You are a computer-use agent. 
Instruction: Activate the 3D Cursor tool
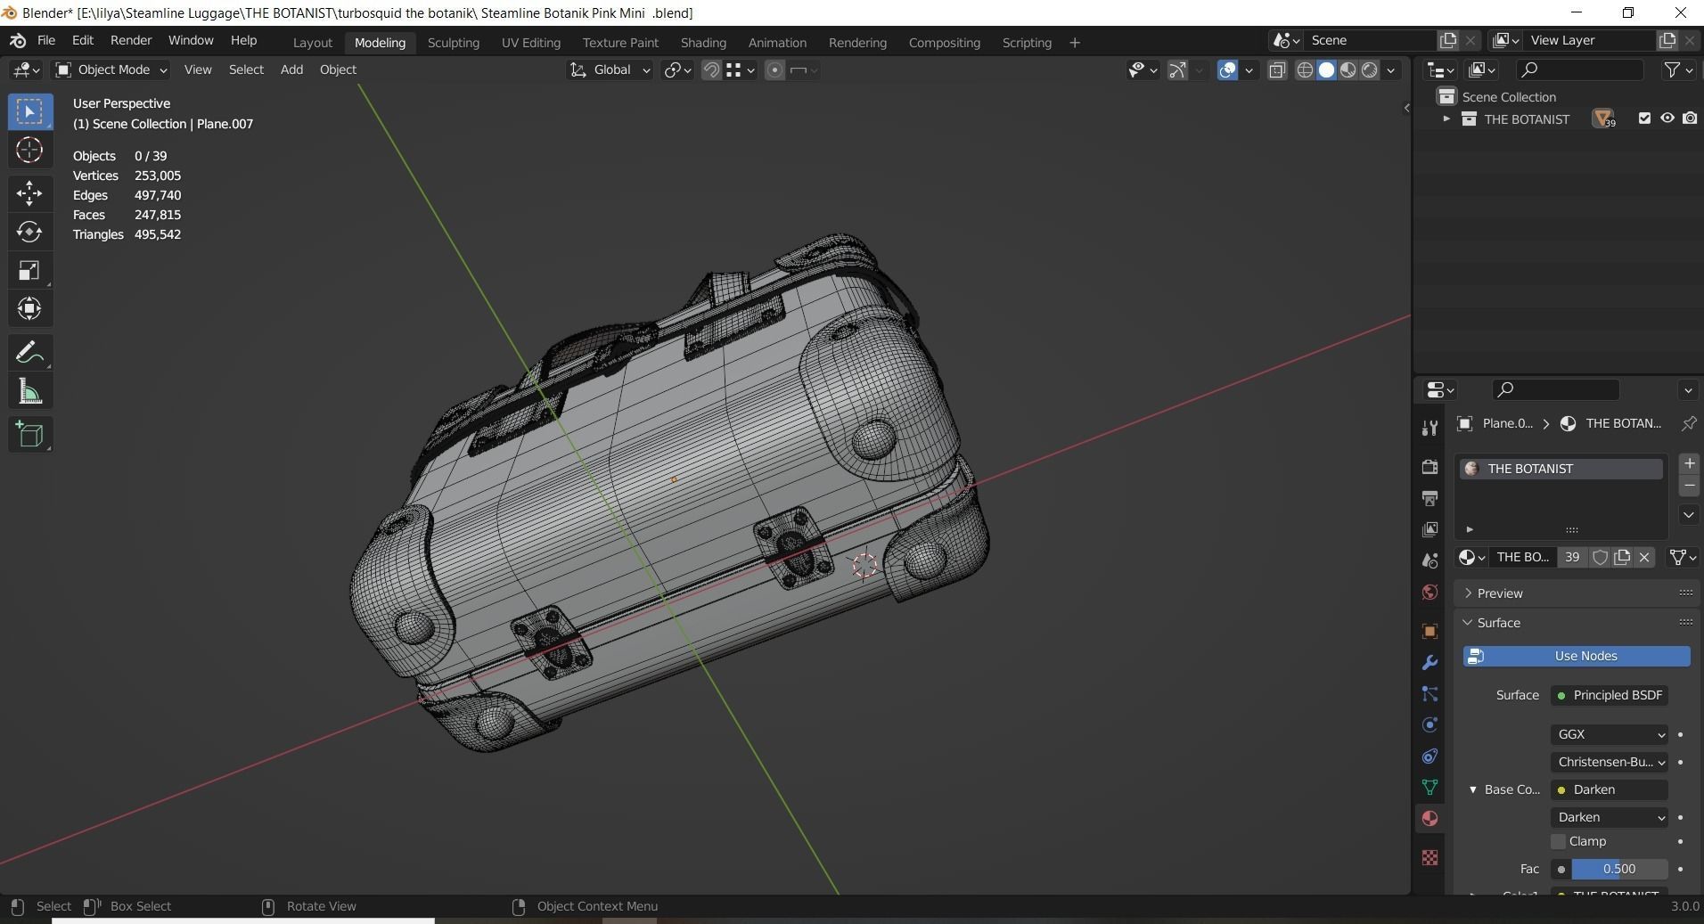(29, 150)
